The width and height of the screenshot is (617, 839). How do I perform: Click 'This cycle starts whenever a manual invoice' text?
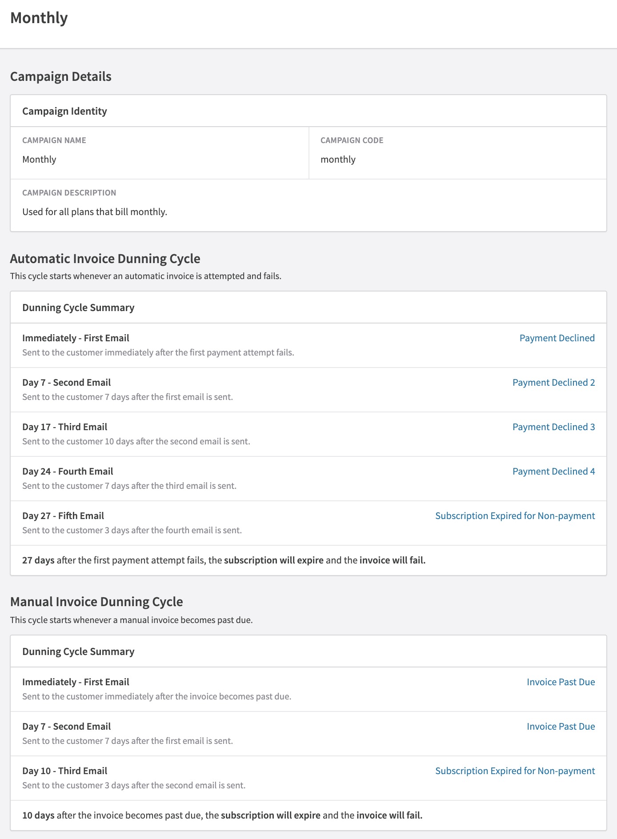pyautogui.click(x=132, y=620)
